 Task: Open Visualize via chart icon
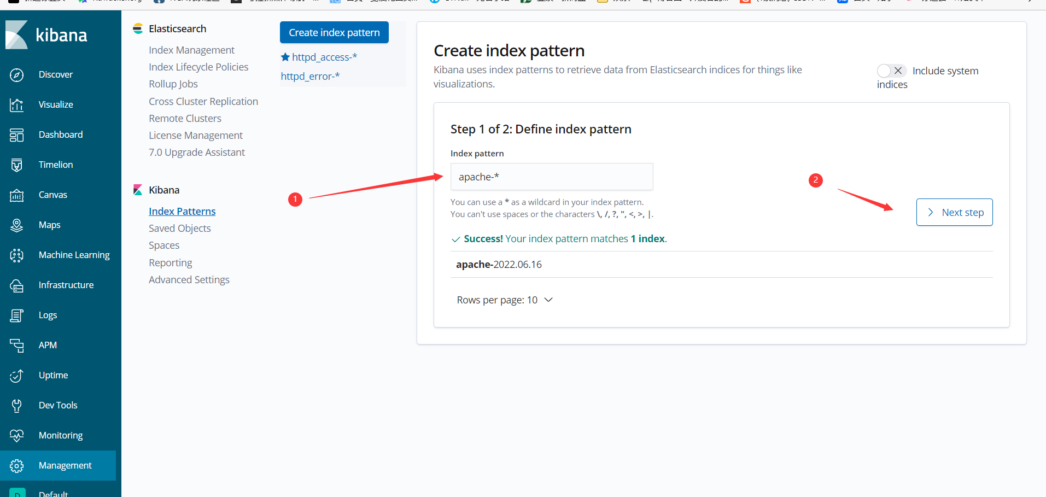click(17, 105)
